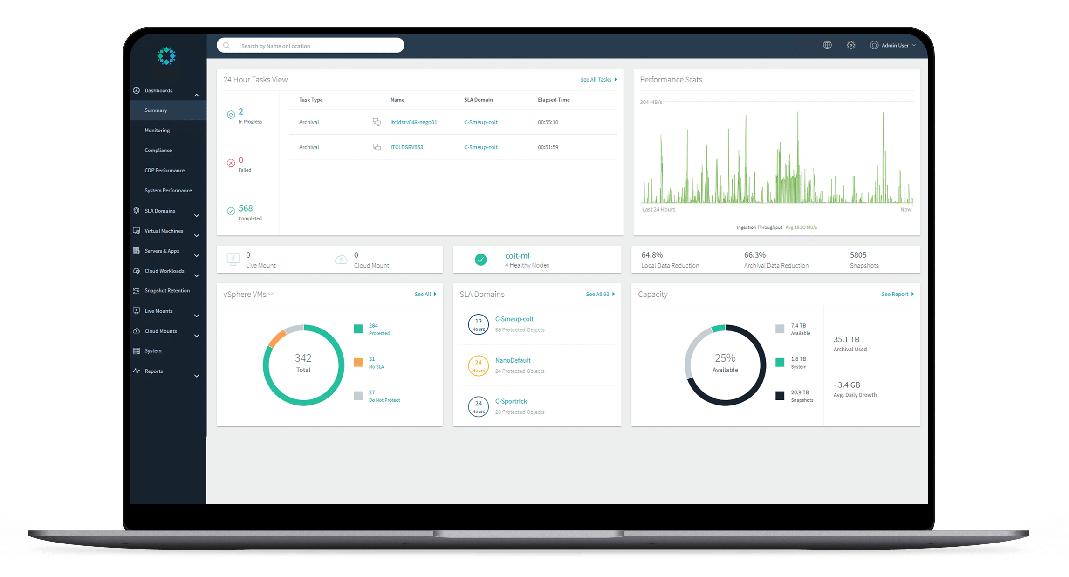Expand the Virtual Machines sidebar section
The height and width of the screenshot is (577, 1069).
(197, 235)
